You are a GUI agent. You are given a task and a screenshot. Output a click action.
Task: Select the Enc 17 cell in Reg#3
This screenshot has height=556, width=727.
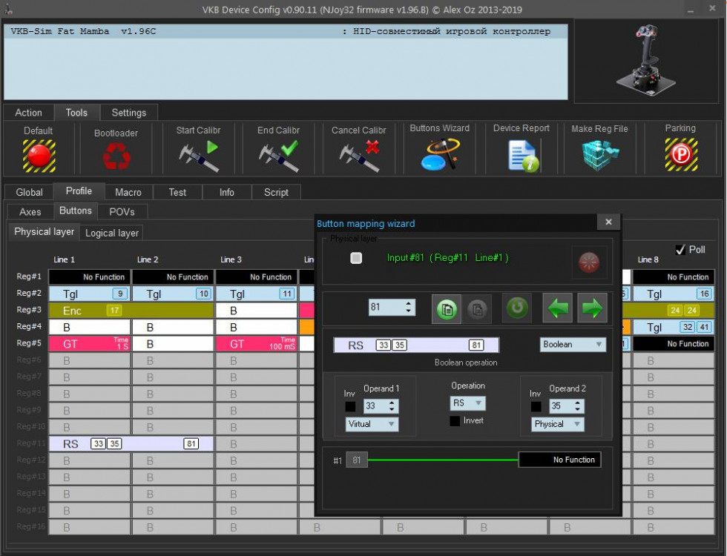point(90,311)
